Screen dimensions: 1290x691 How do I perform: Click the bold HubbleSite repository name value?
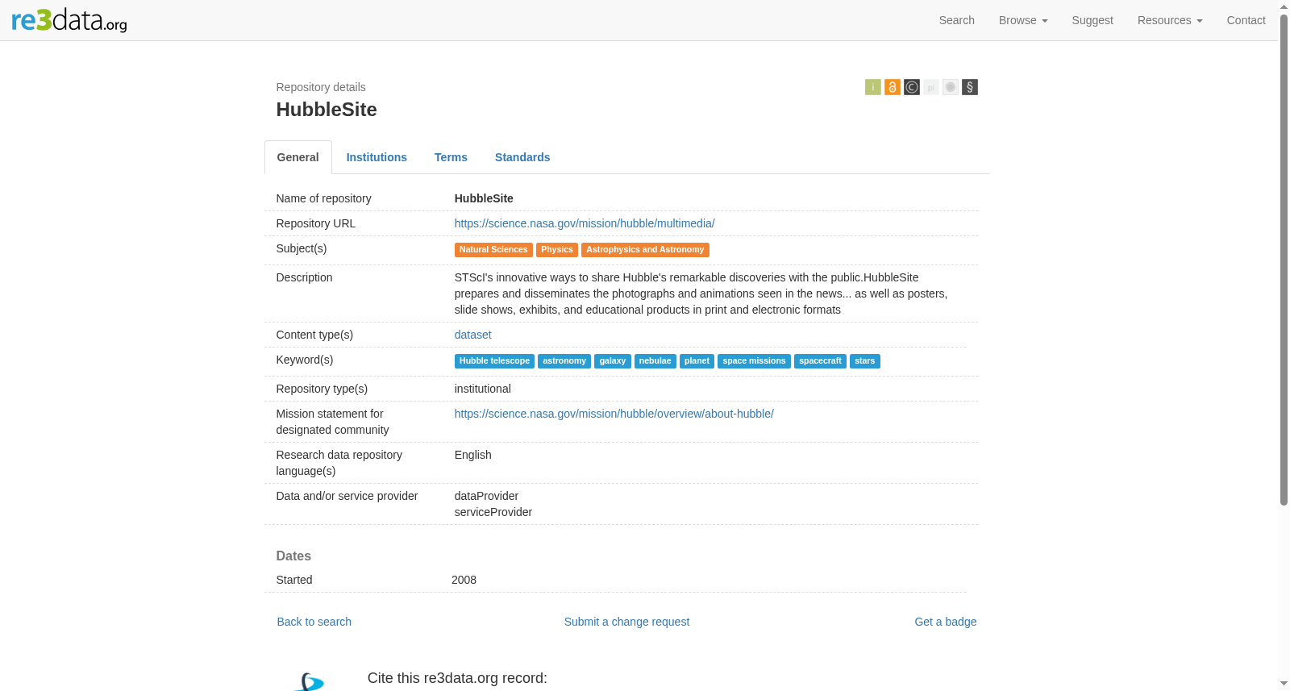click(484, 198)
